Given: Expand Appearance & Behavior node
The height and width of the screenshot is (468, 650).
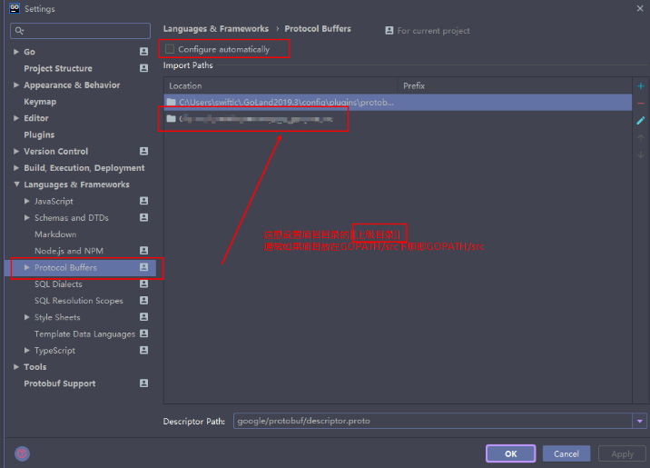Looking at the screenshot, I should point(16,85).
